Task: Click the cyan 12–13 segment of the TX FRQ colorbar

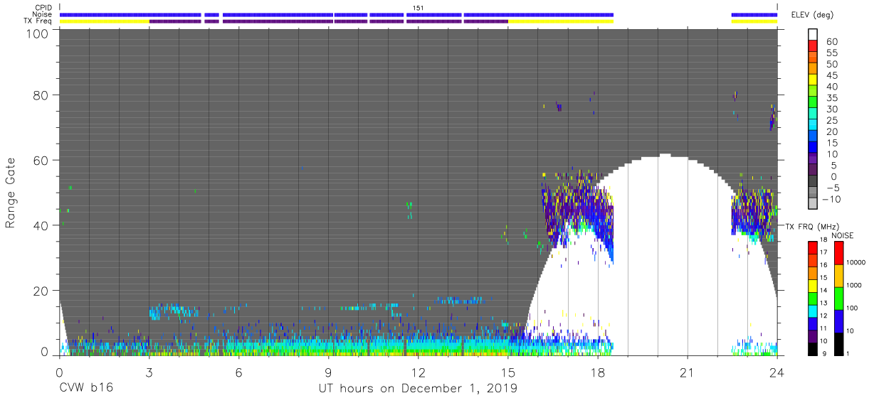Action: click(x=813, y=311)
